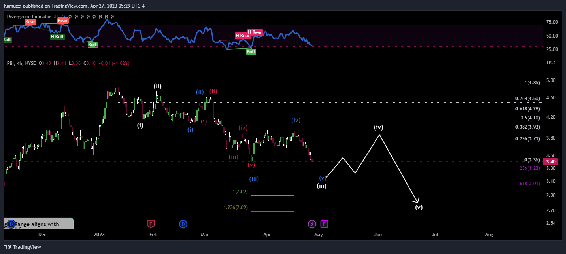Open the 'Range aligns with' note box
Screen dimensions: 566x254
[39, 224]
